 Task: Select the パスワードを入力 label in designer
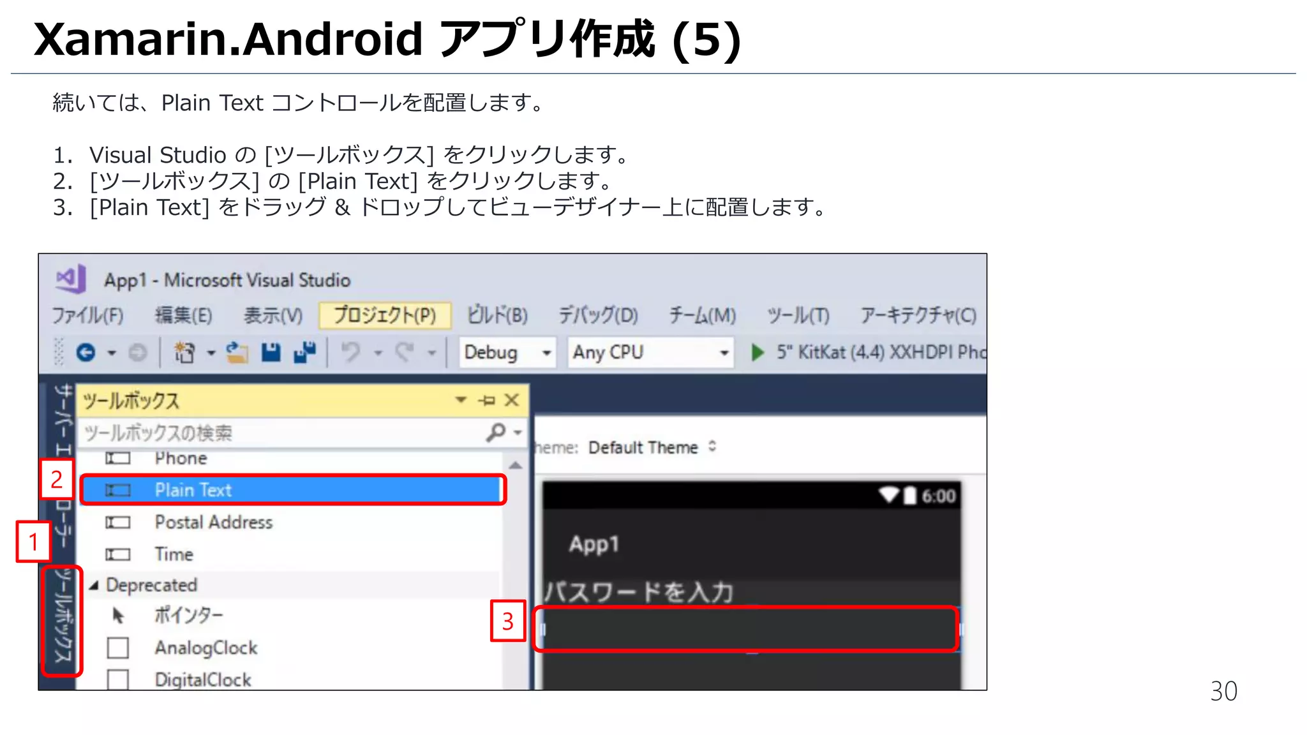[x=639, y=592]
